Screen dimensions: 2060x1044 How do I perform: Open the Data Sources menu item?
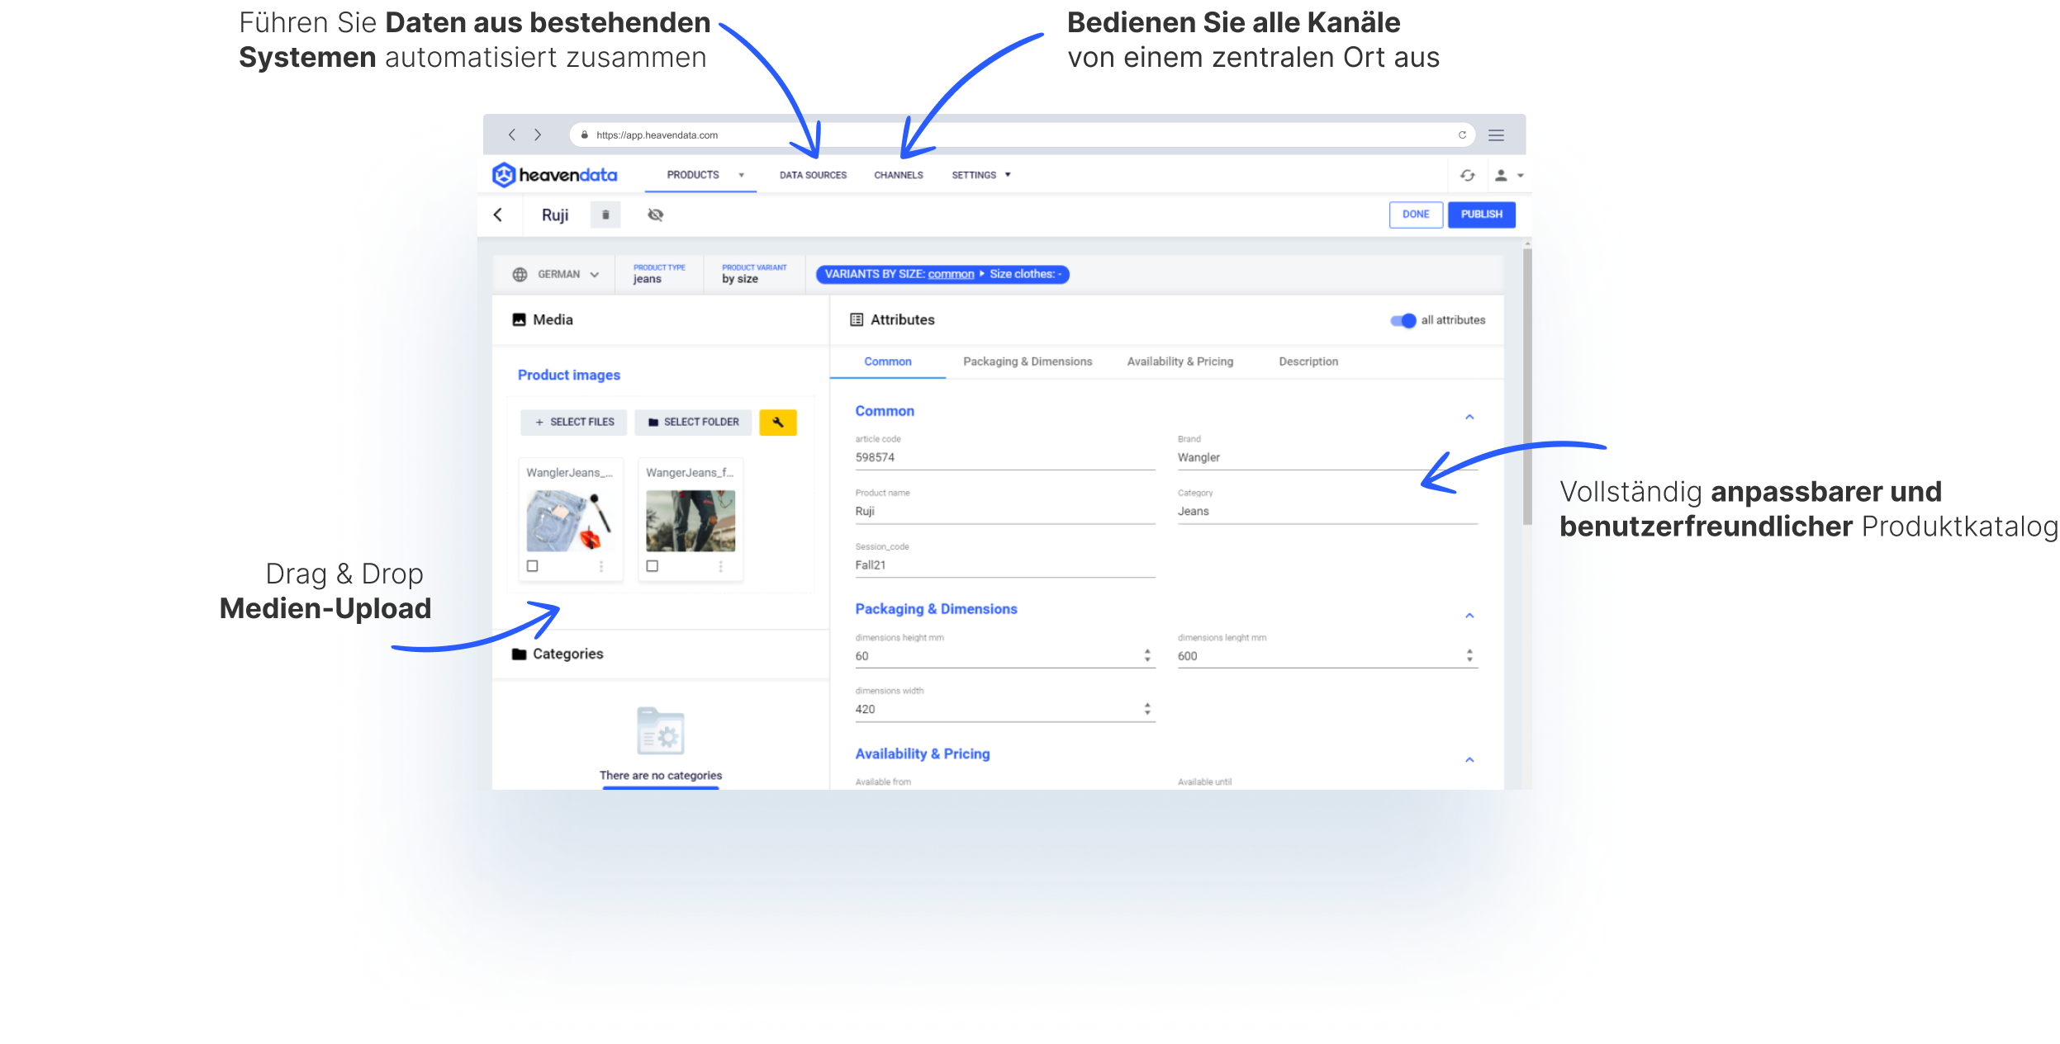pos(813,175)
